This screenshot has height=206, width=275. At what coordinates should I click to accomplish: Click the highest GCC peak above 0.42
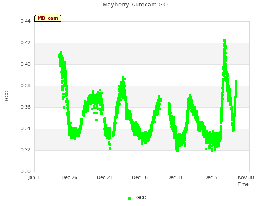pos(225,41)
